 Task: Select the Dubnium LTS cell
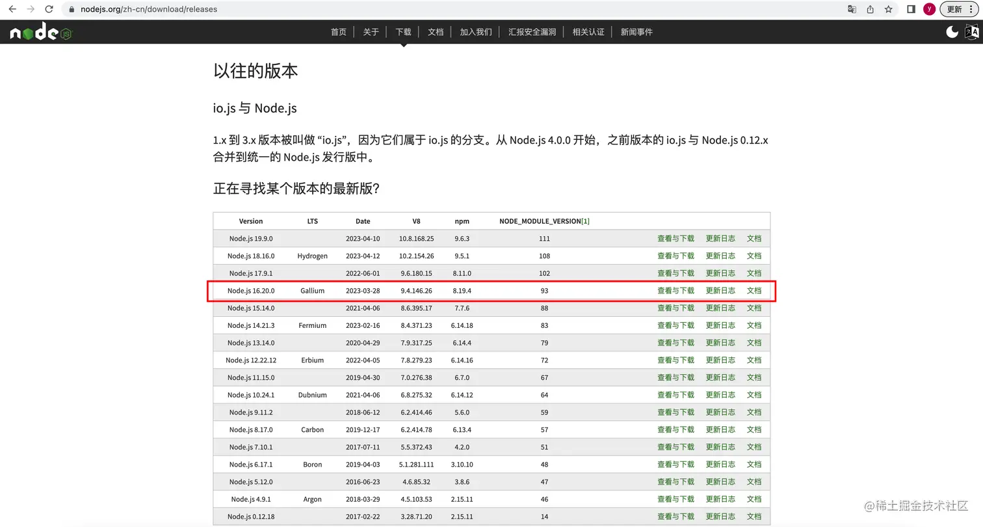[x=313, y=395]
